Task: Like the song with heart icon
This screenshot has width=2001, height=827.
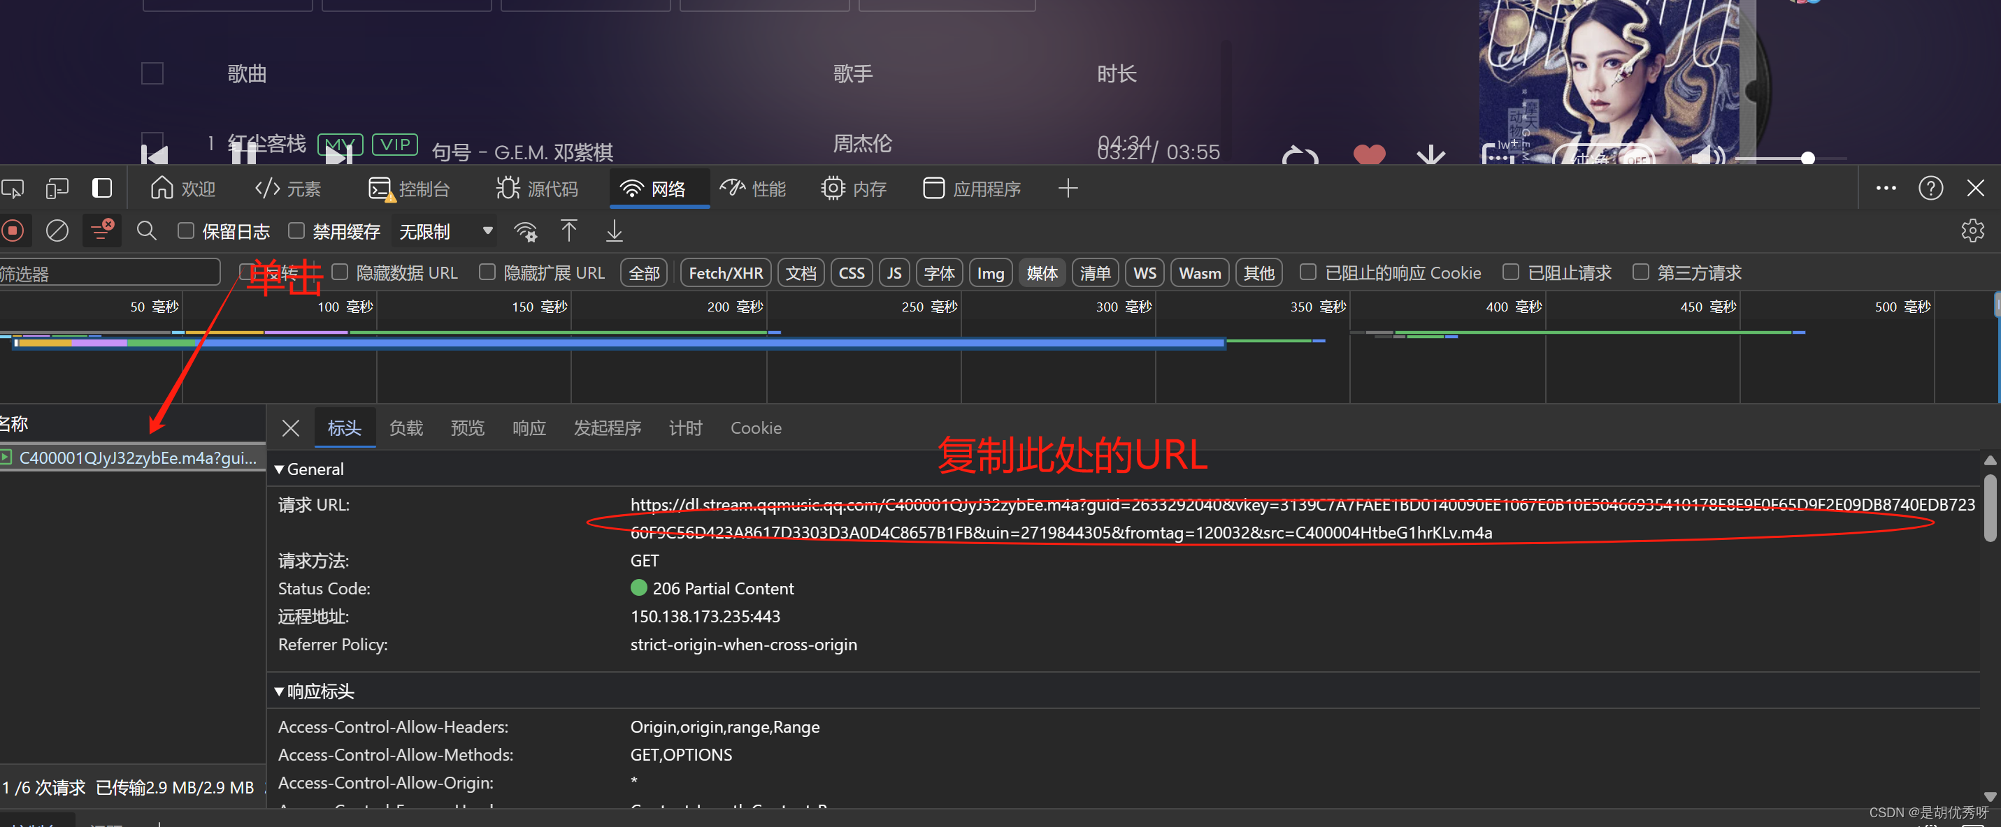Action: point(1369,155)
